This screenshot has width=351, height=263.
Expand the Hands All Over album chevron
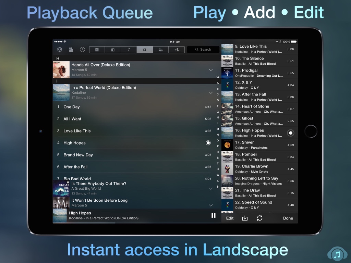pos(211,70)
